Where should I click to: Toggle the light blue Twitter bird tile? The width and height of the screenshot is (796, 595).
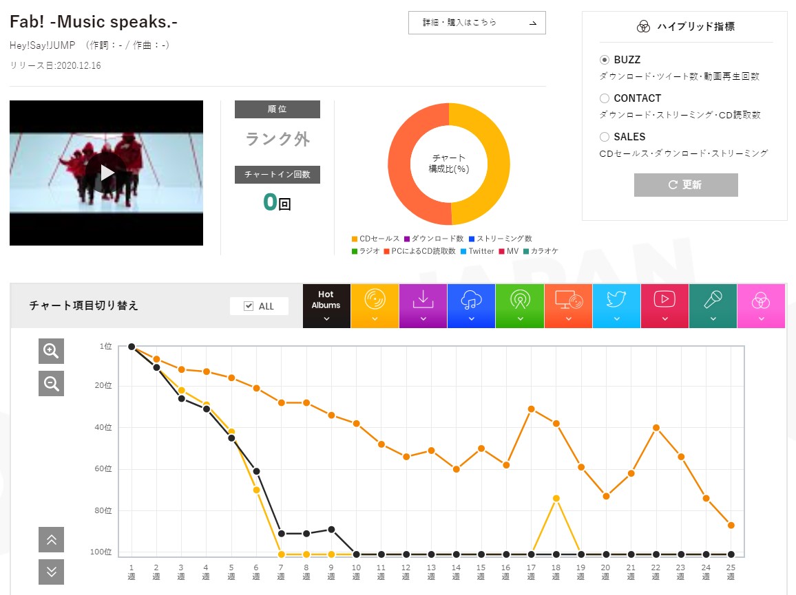coord(616,306)
